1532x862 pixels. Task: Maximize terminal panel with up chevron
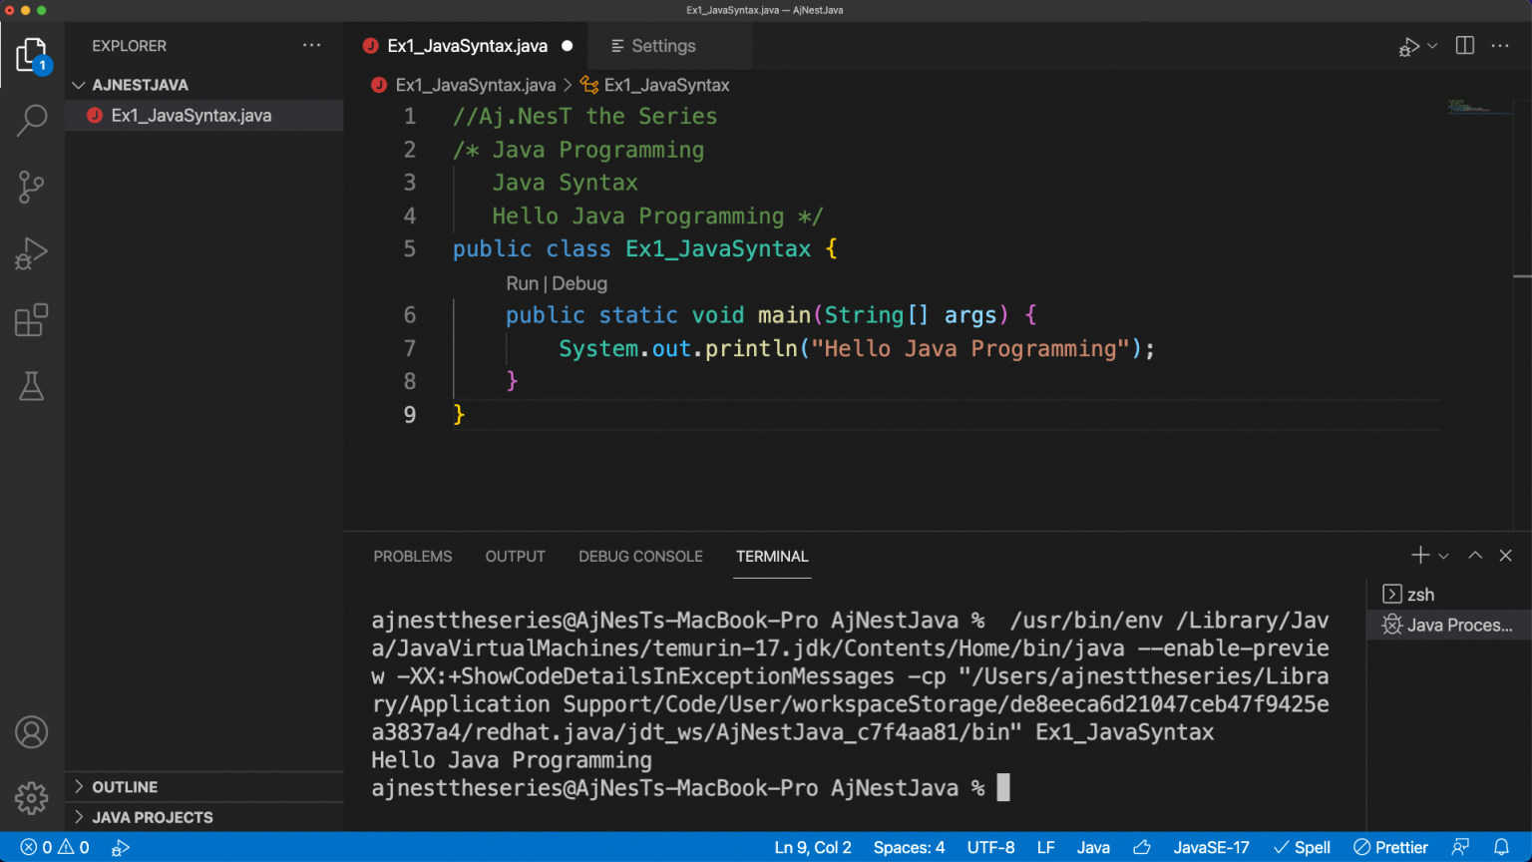[1475, 556]
